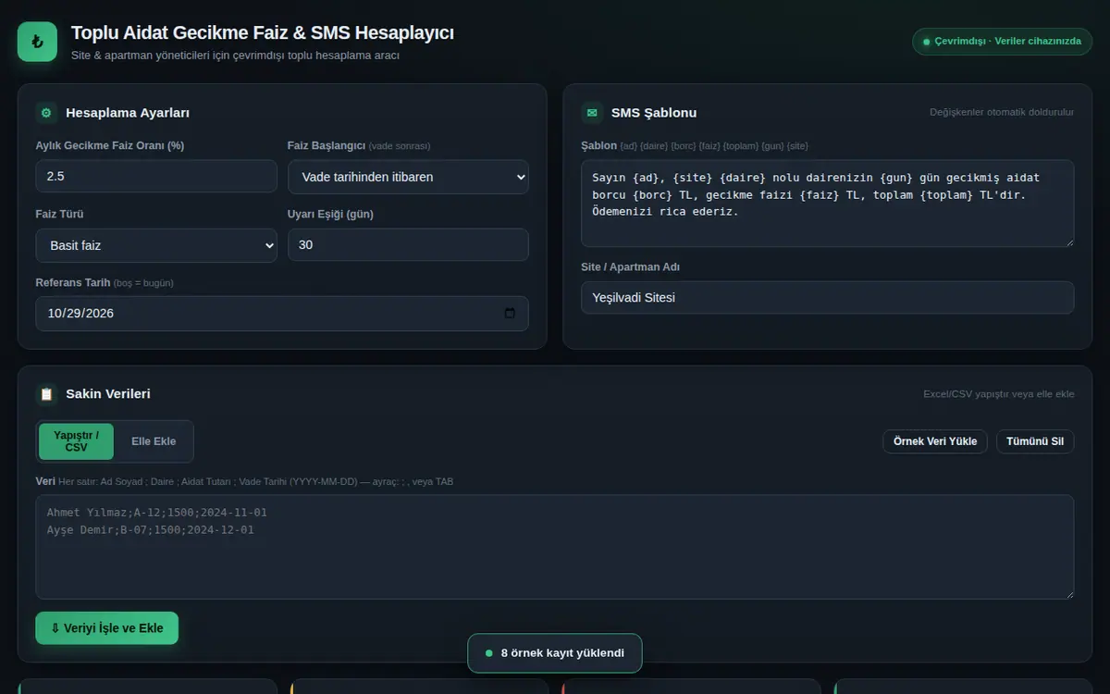The height and width of the screenshot is (694, 1110).
Task: Switch to the Yapıştır / CSV tab
Action: click(x=76, y=441)
